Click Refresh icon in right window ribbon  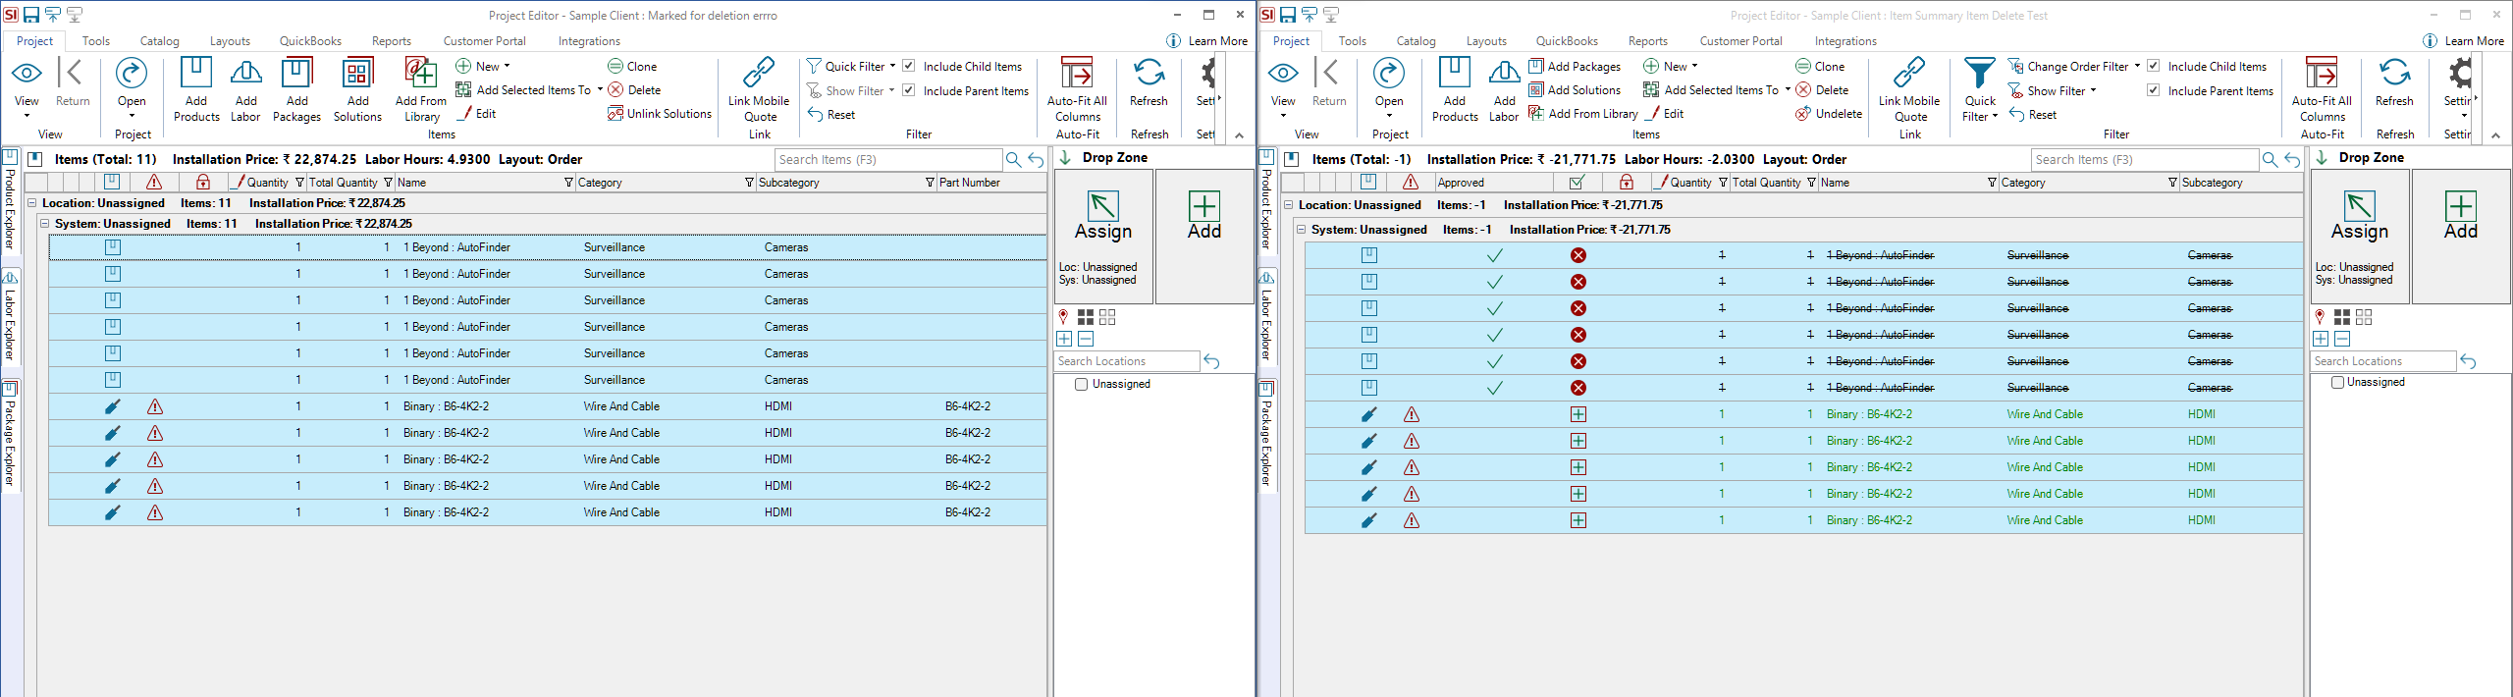coord(2394,74)
